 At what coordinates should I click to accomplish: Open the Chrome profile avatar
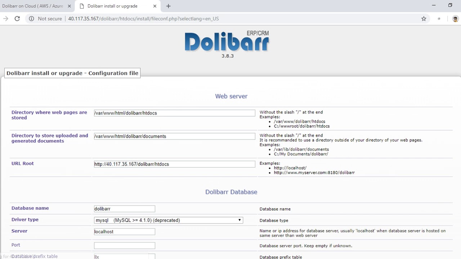click(x=455, y=19)
